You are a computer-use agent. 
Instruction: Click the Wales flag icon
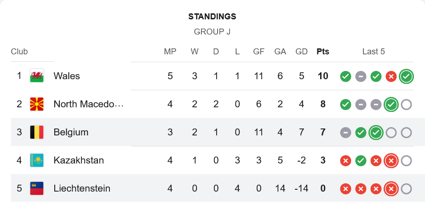pos(37,76)
